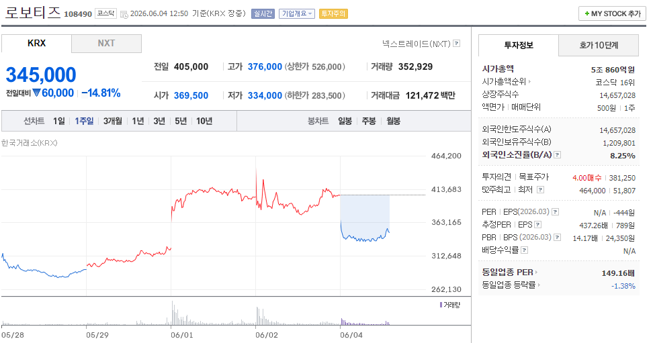The width and height of the screenshot is (653, 343).
Task: Open 동일업종 PER arrow link
Action: click(x=536, y=273)
